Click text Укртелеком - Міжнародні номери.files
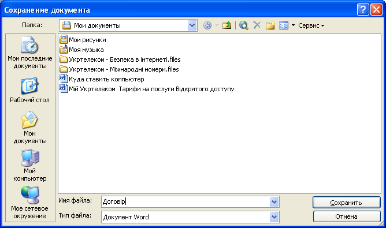386x228 pixels. pyautogui.click(x=124, y=69)
